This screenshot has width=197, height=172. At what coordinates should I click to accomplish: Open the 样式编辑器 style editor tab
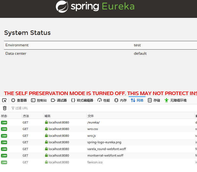coord(82,100)
